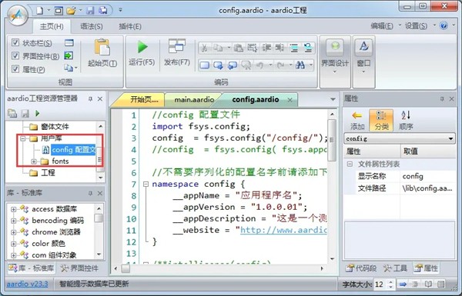Viewport: 462px width, 296px height.
Task: Increase the font size stepper value
Action: [390, 281]
